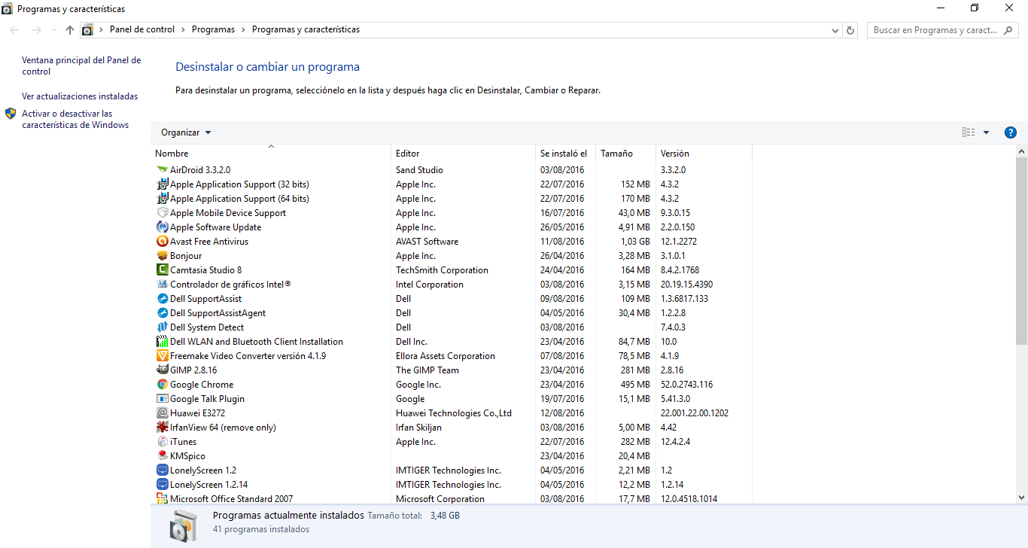Click the Programas breadcrumb item

pyautogui.click(x=213, y=30)
